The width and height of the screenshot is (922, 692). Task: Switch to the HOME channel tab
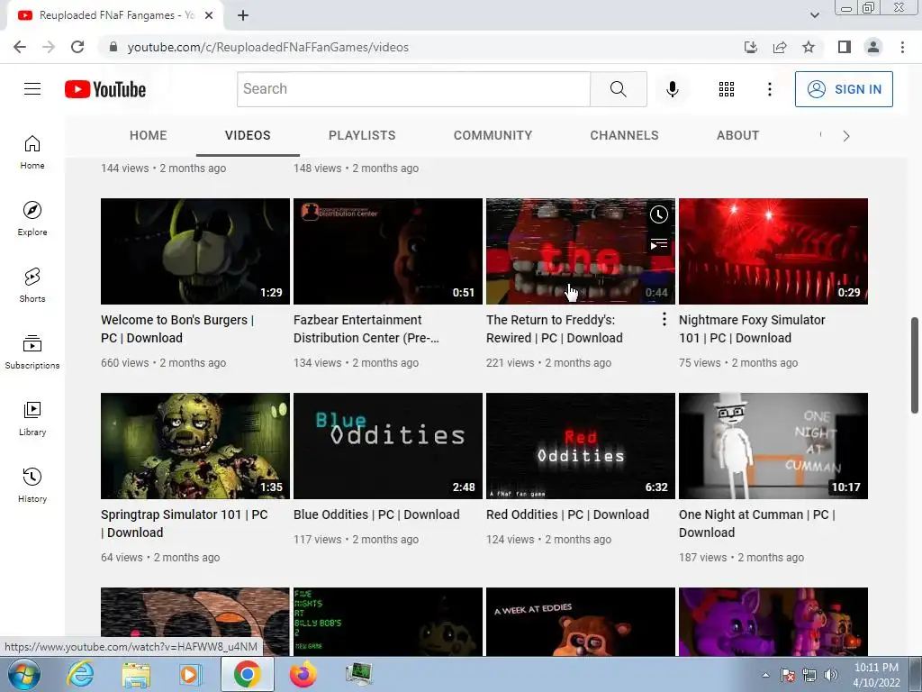[x=149, y=135]
